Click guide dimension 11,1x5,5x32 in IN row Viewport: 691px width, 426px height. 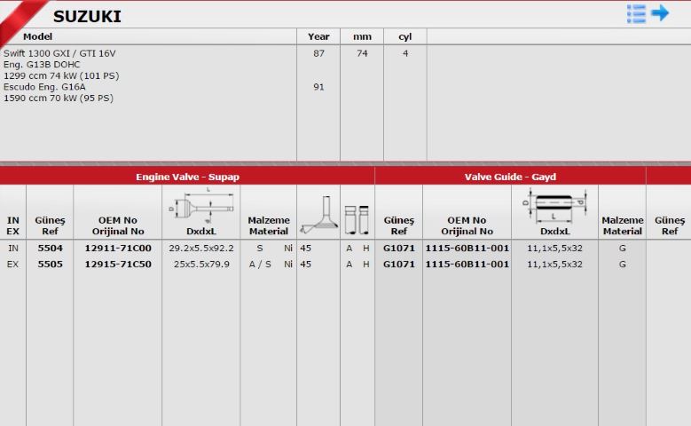tap(554, 248)
